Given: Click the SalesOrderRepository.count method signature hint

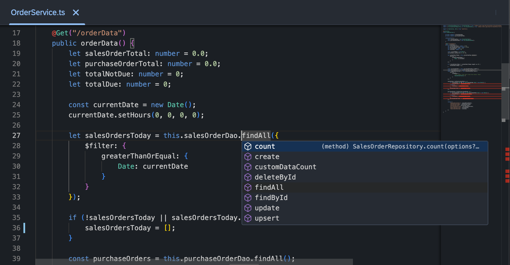Looking at the screenshot, I should click(400, 146).
